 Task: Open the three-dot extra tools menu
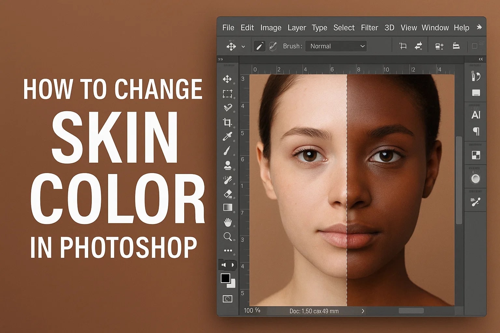tap(228, 250)
